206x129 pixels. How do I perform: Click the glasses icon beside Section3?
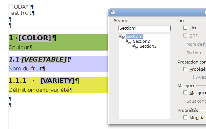tap(136, 47)
